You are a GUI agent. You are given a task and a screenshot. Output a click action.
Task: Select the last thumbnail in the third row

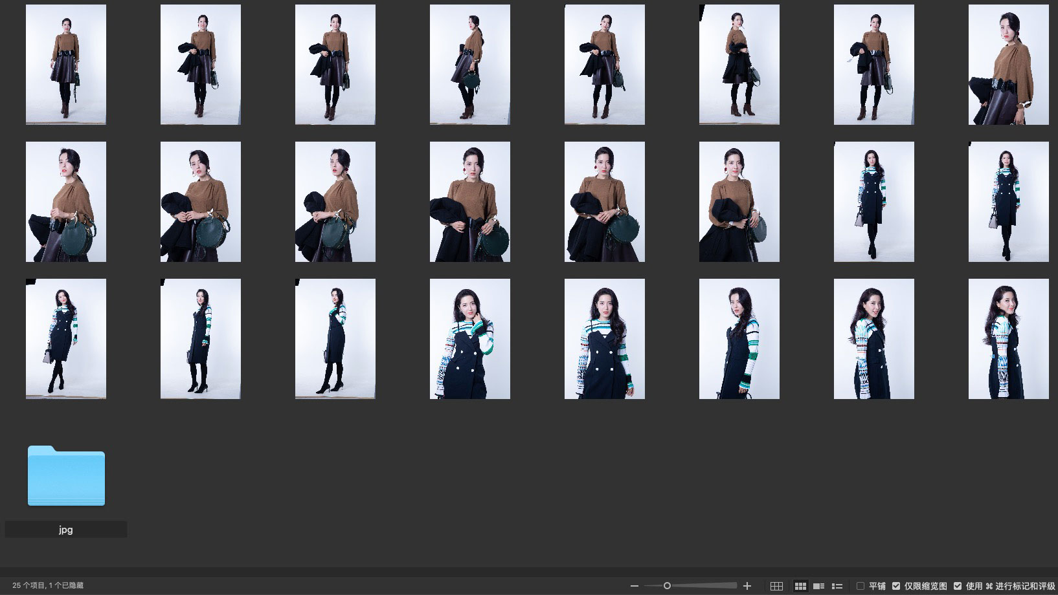tap(1008, 339)
